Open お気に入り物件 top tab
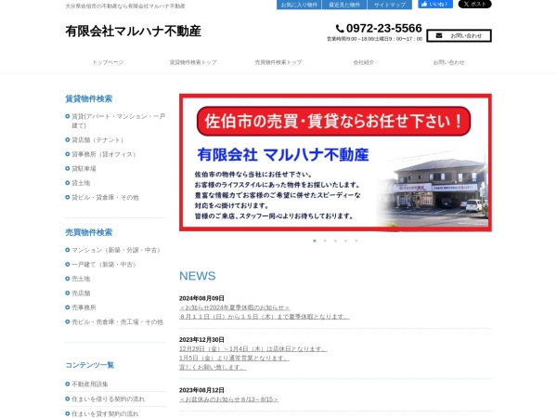 pyautogui.click(x=299, y=5)
